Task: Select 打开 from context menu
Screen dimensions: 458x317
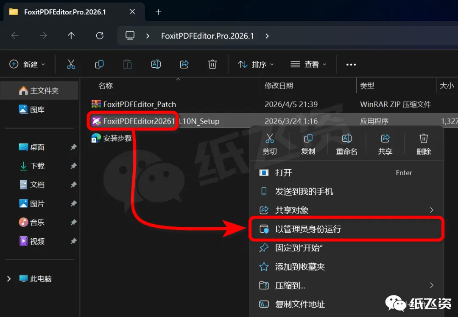Action: click(x=347, y=173)
